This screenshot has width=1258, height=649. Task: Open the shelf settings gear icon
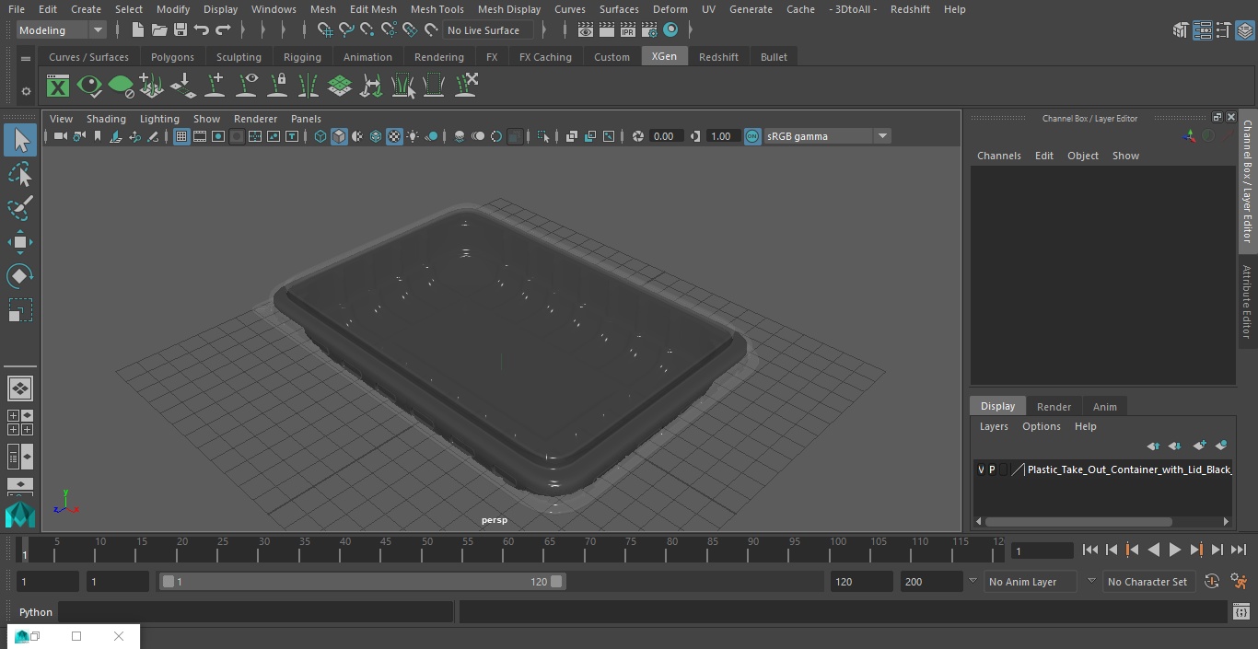pyautogui.click(x=26, y=90)
